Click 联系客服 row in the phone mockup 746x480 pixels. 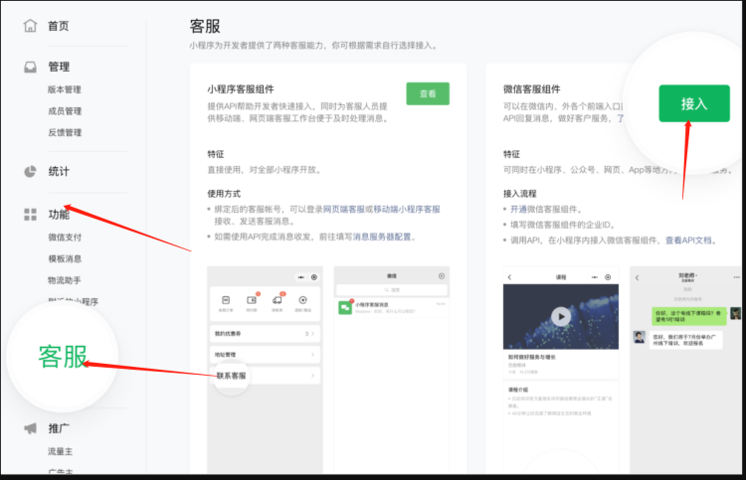point(265,376)
